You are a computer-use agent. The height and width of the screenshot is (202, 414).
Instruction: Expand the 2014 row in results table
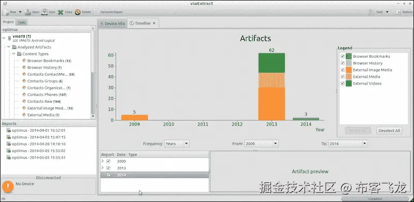click(x=103, y=175)
